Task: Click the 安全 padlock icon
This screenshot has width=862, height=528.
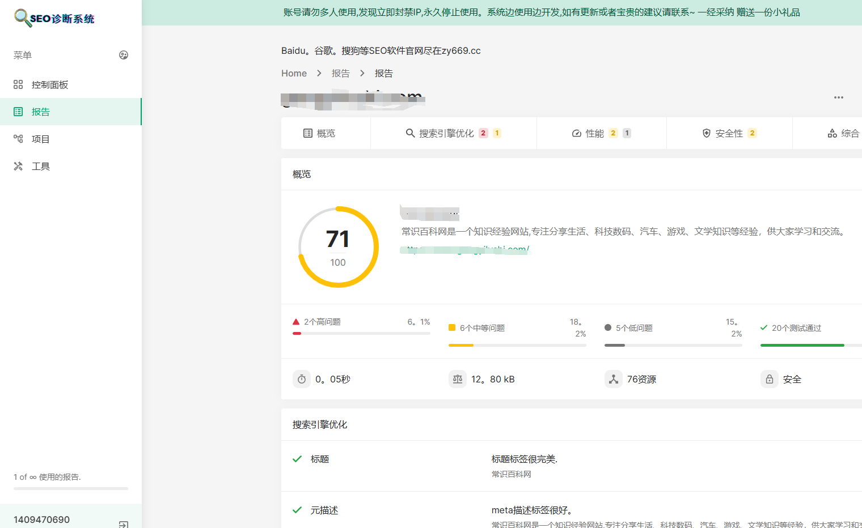Action: pos(770,379)
